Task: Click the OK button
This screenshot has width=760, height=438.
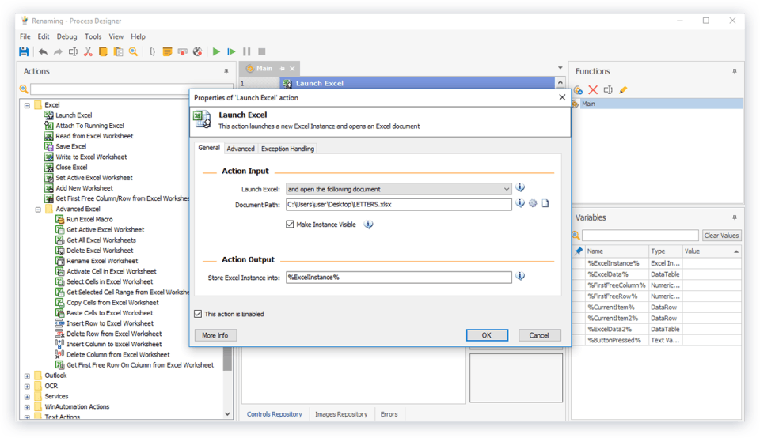Action: [x=487, y=335]
